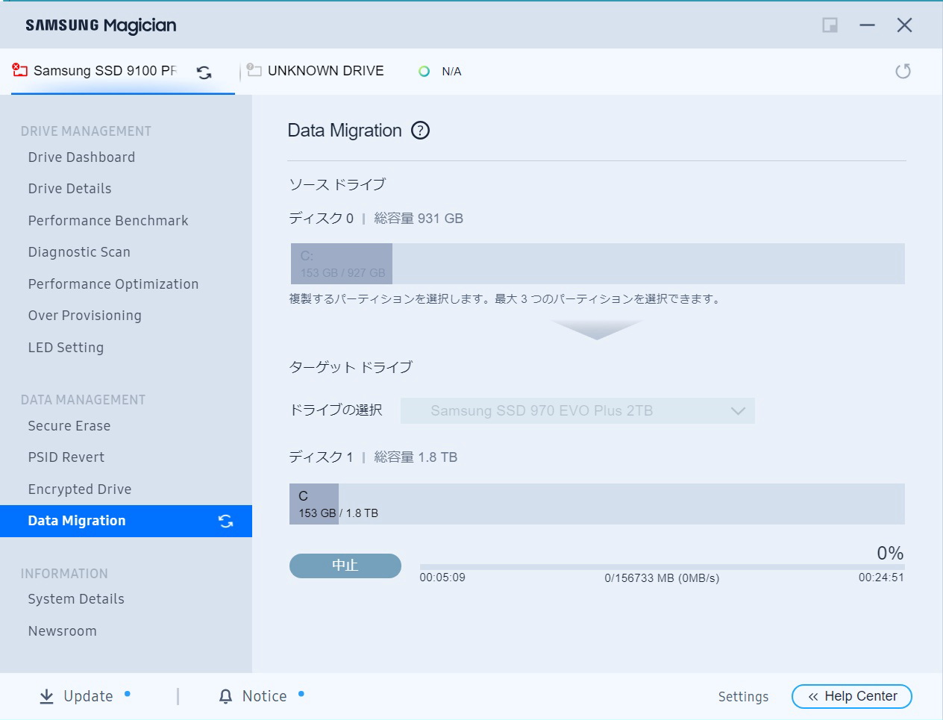The width and height of the screenshot is (943, 720).
Task: Click the ターゲット ドライブ heading
Action: point(351,367)
